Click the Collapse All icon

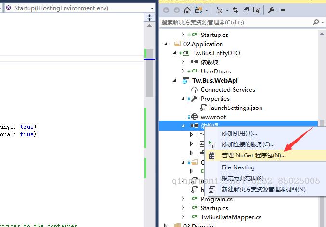pos(246,10)
